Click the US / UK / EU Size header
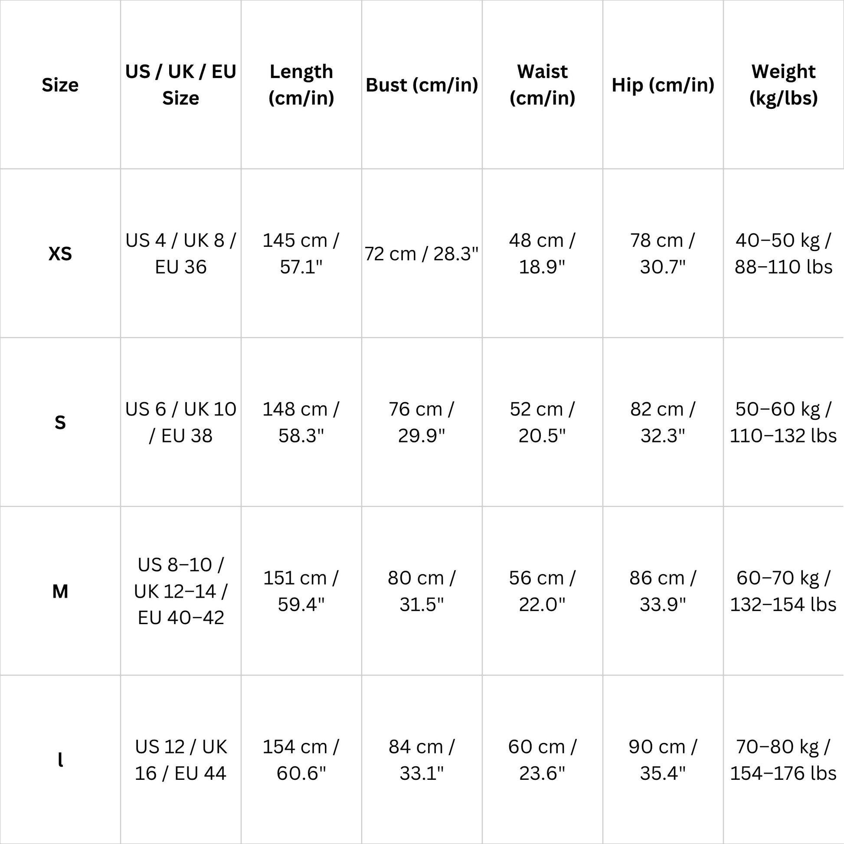The image size is (844, 844). click(x=181, y=85)
